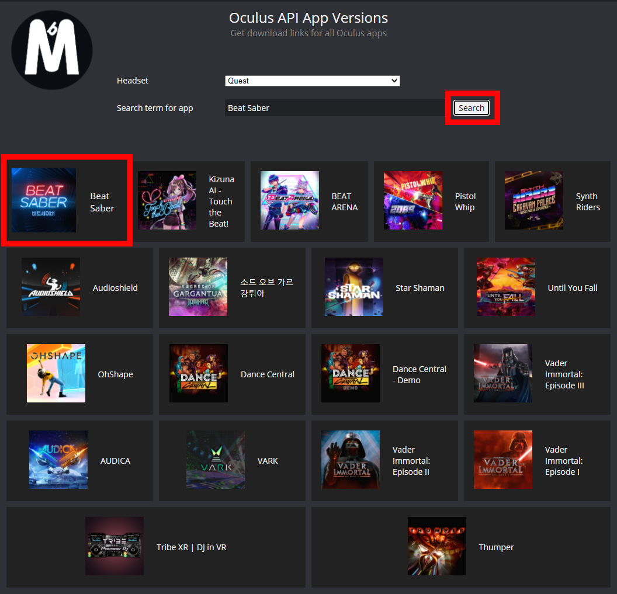Select the Tribe XR | DJ in VR title
The image size is (617, 594).
click(191, 548)
